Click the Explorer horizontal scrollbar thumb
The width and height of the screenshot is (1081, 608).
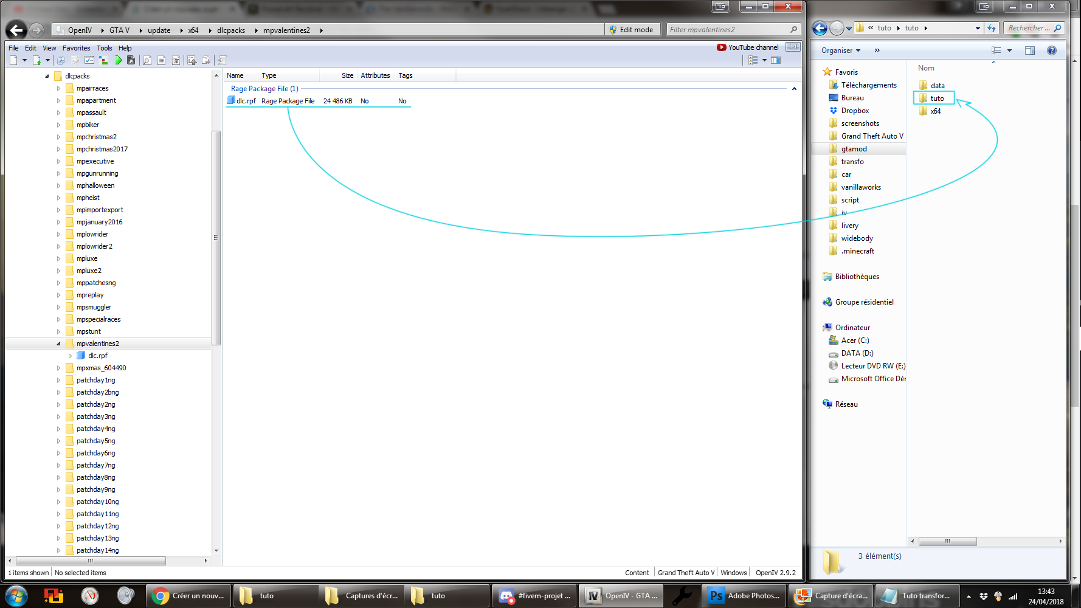click(947, 541)
